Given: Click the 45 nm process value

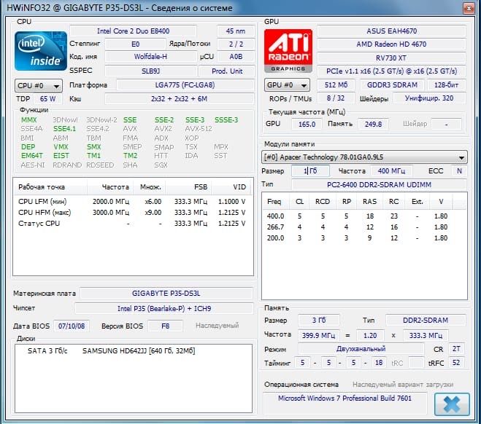Looking at the screenshot, I should [236, 31].
